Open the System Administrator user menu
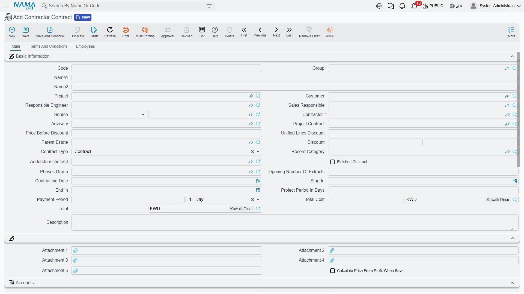This screenshot has width=524, height=294. point(495,6)
